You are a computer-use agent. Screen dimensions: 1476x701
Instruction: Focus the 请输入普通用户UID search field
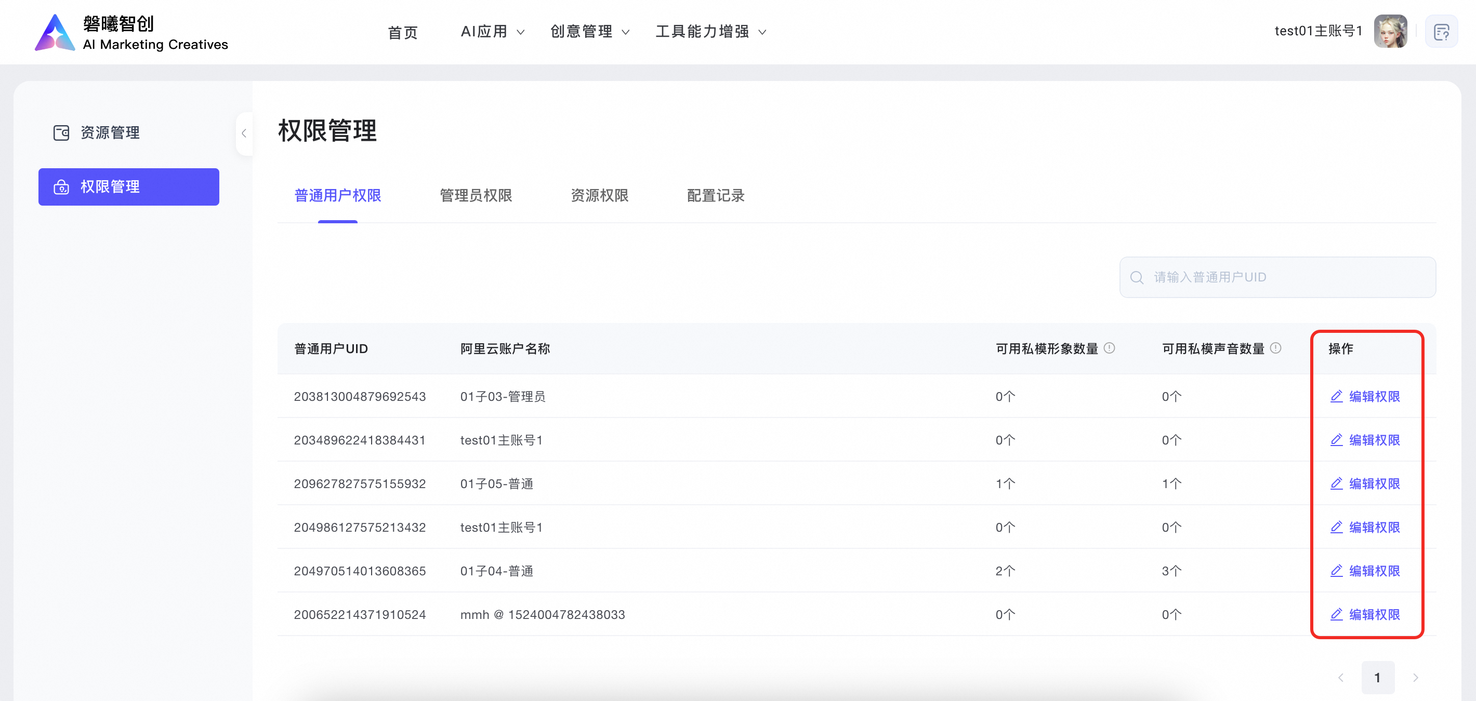1277,277
